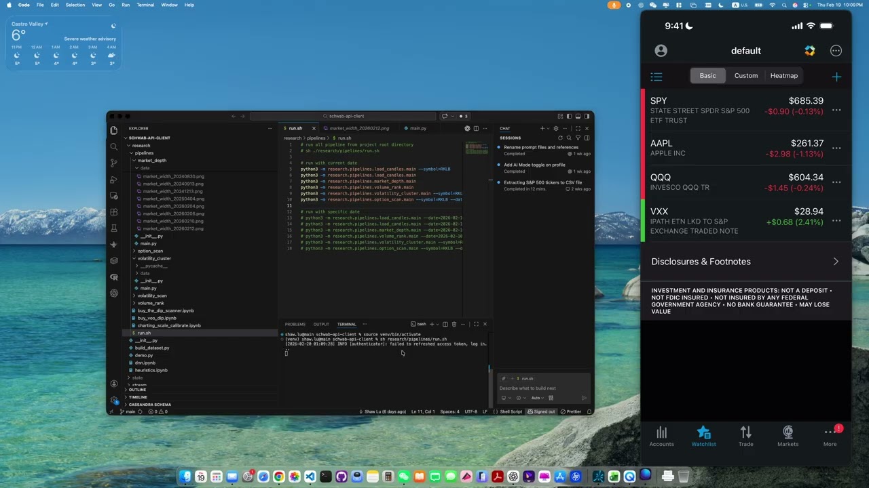Open Accounts in the phone app bottom bar
Image resolution: width=869 pixels, height=488 pixels.
(x=661, y=436)
